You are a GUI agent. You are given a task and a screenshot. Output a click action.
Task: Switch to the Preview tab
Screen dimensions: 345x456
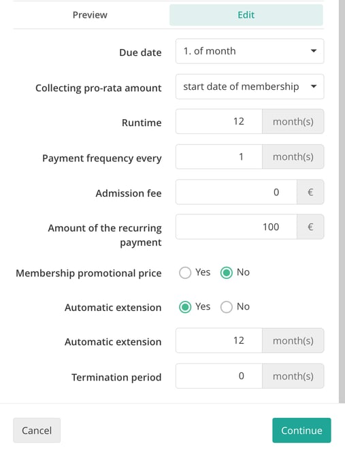[90, 15]
